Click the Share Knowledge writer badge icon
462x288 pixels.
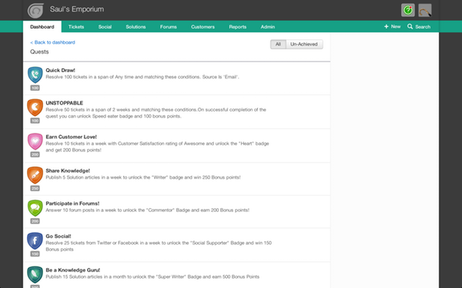pyautogui.click(x=35, y=175)
